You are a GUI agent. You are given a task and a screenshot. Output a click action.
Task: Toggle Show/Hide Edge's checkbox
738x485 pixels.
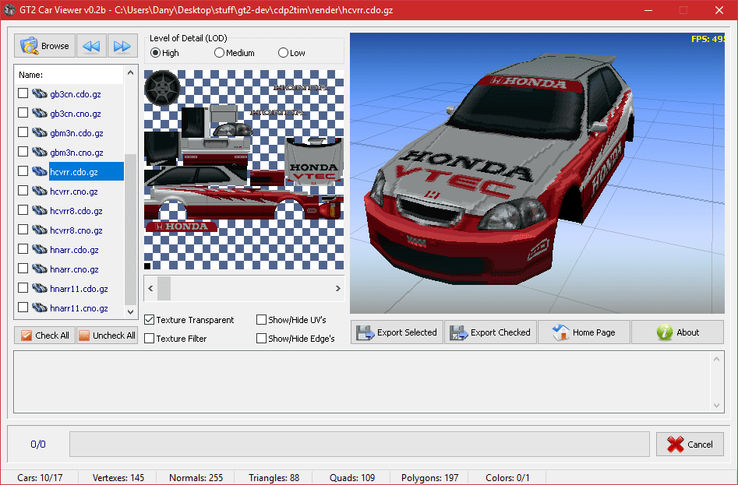[x=261, y=339]
